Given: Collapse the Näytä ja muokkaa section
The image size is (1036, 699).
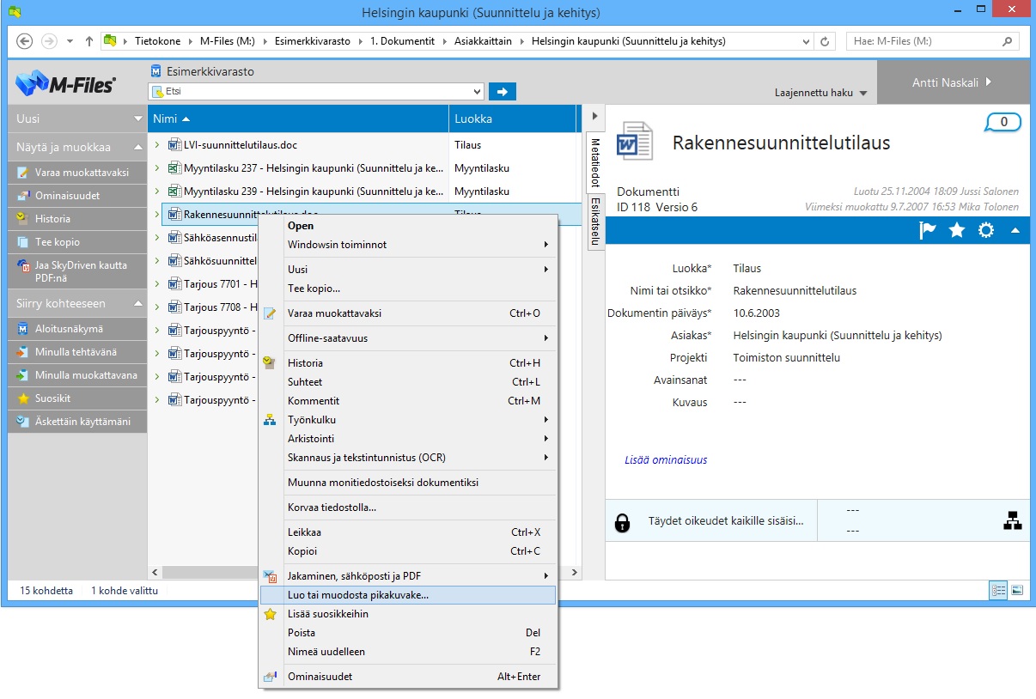Looking at the screenshot, I should pos(137,148).
